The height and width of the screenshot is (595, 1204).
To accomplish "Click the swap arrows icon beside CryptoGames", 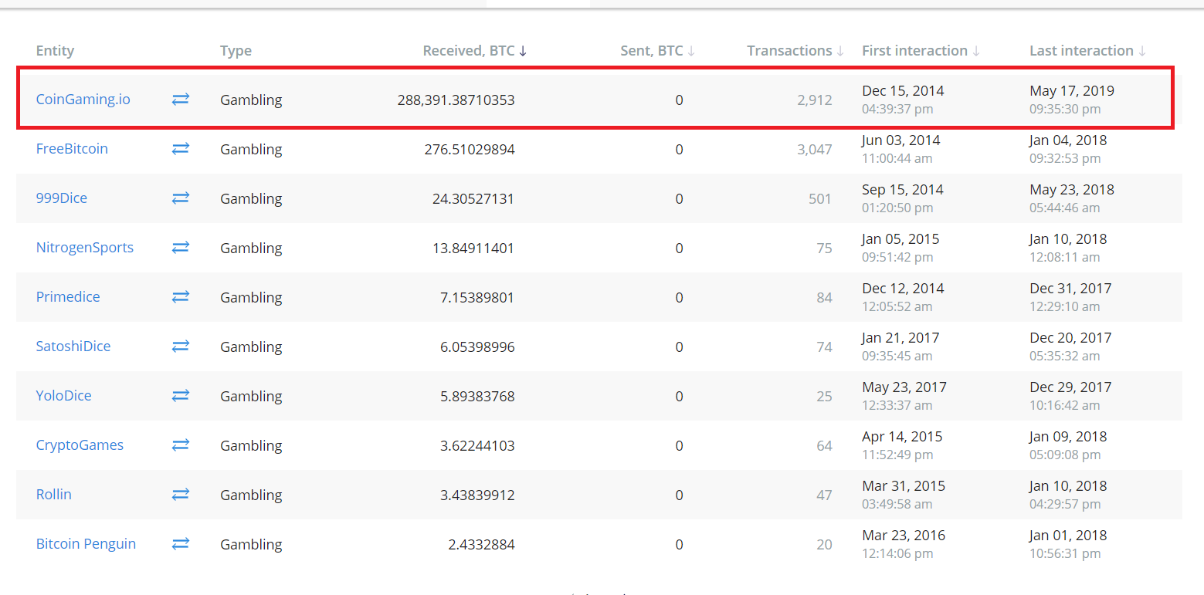I will click(x=181, y=445).
